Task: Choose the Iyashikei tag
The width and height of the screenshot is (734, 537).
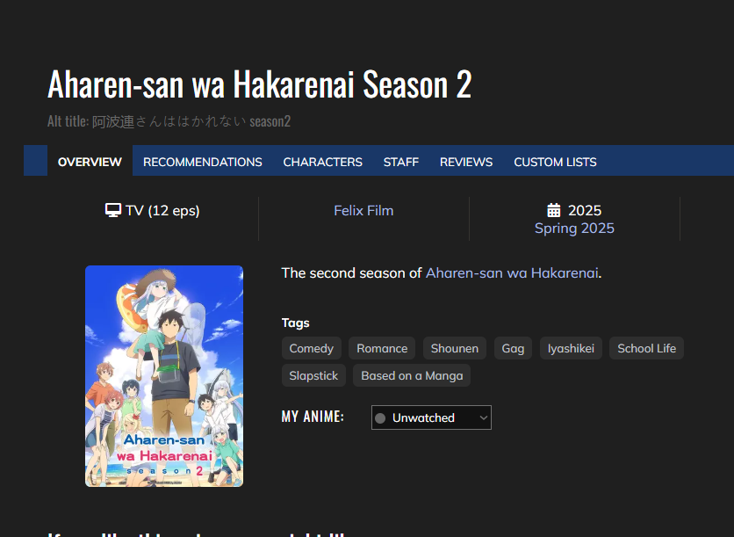Action: (571, 348)
